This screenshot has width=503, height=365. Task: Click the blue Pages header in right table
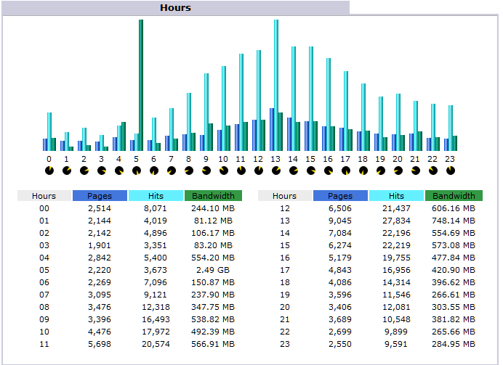pos(340,196)
